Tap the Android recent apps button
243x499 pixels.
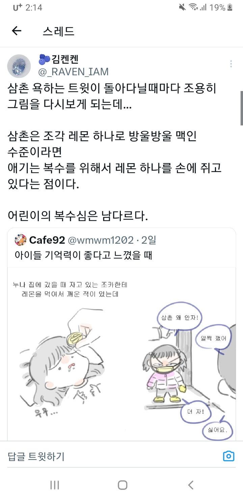tap(55, 485)
